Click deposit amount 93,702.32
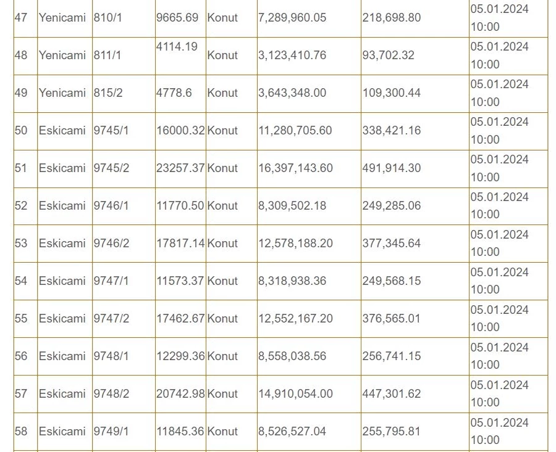This screenshot has width=556, height=452. tap(388, 55)
